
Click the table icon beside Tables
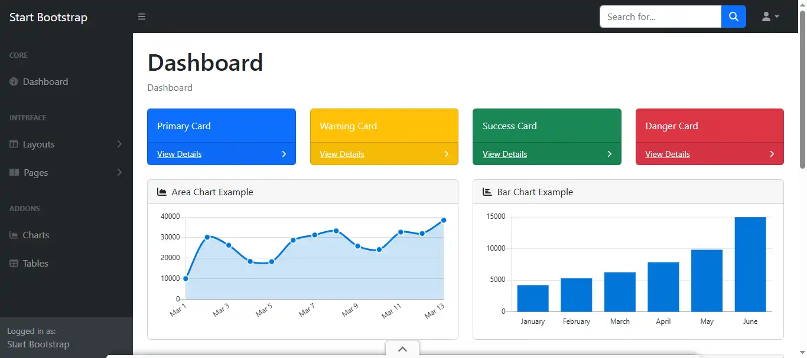coord(13,264)
